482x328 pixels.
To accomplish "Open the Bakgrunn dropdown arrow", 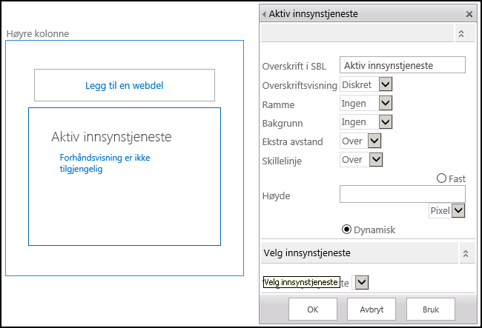I will pyautogui.click(x=386, y=122).
